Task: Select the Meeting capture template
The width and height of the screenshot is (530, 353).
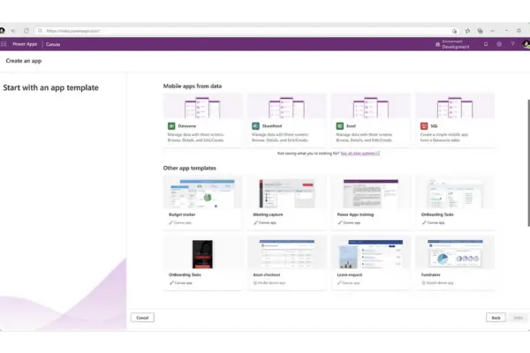Action: click(x=286, y=202)
